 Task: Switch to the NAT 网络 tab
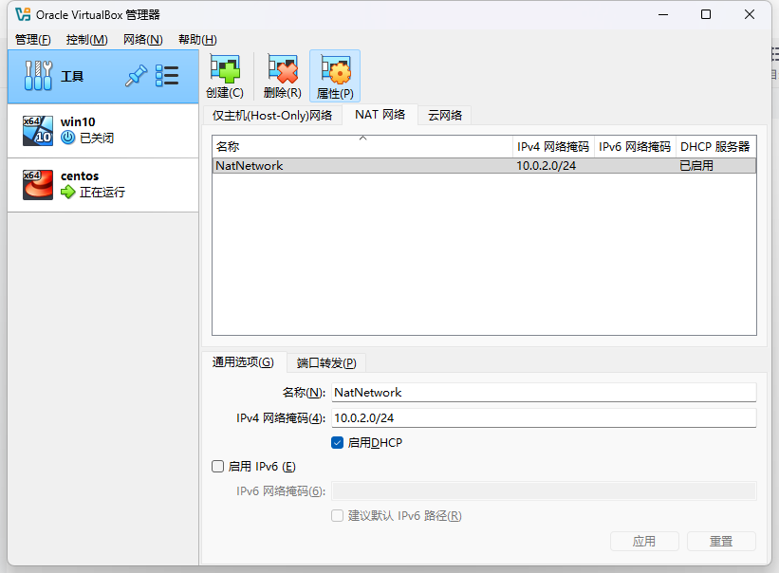[380, 115]
